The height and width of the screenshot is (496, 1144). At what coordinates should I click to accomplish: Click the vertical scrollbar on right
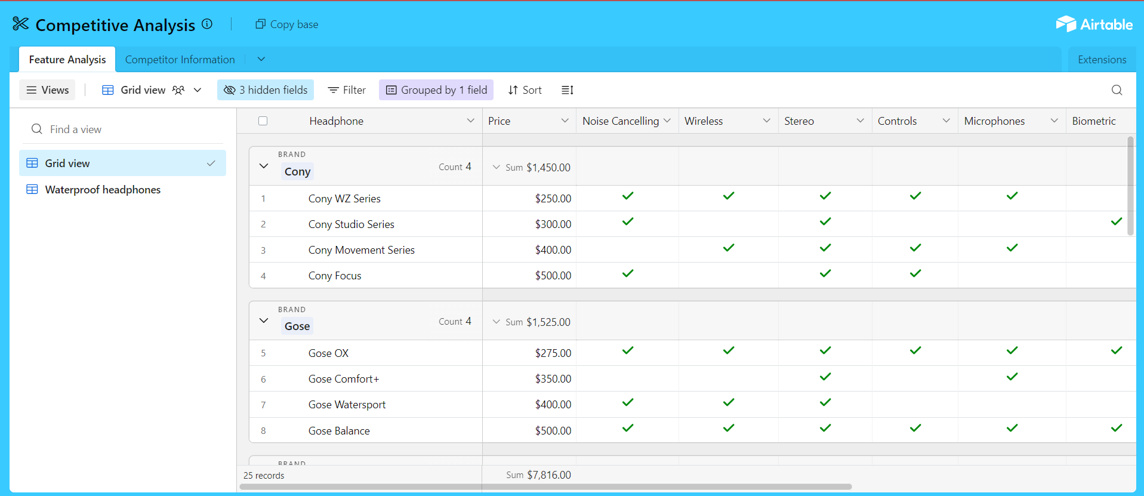[1130, 186]
